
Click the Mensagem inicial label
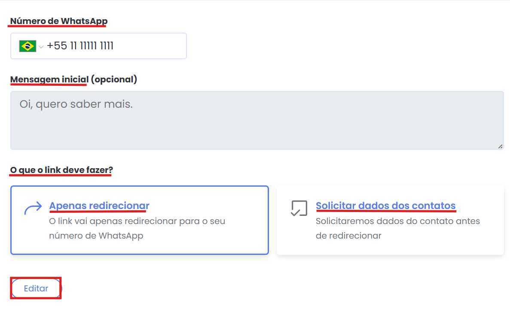49,79
